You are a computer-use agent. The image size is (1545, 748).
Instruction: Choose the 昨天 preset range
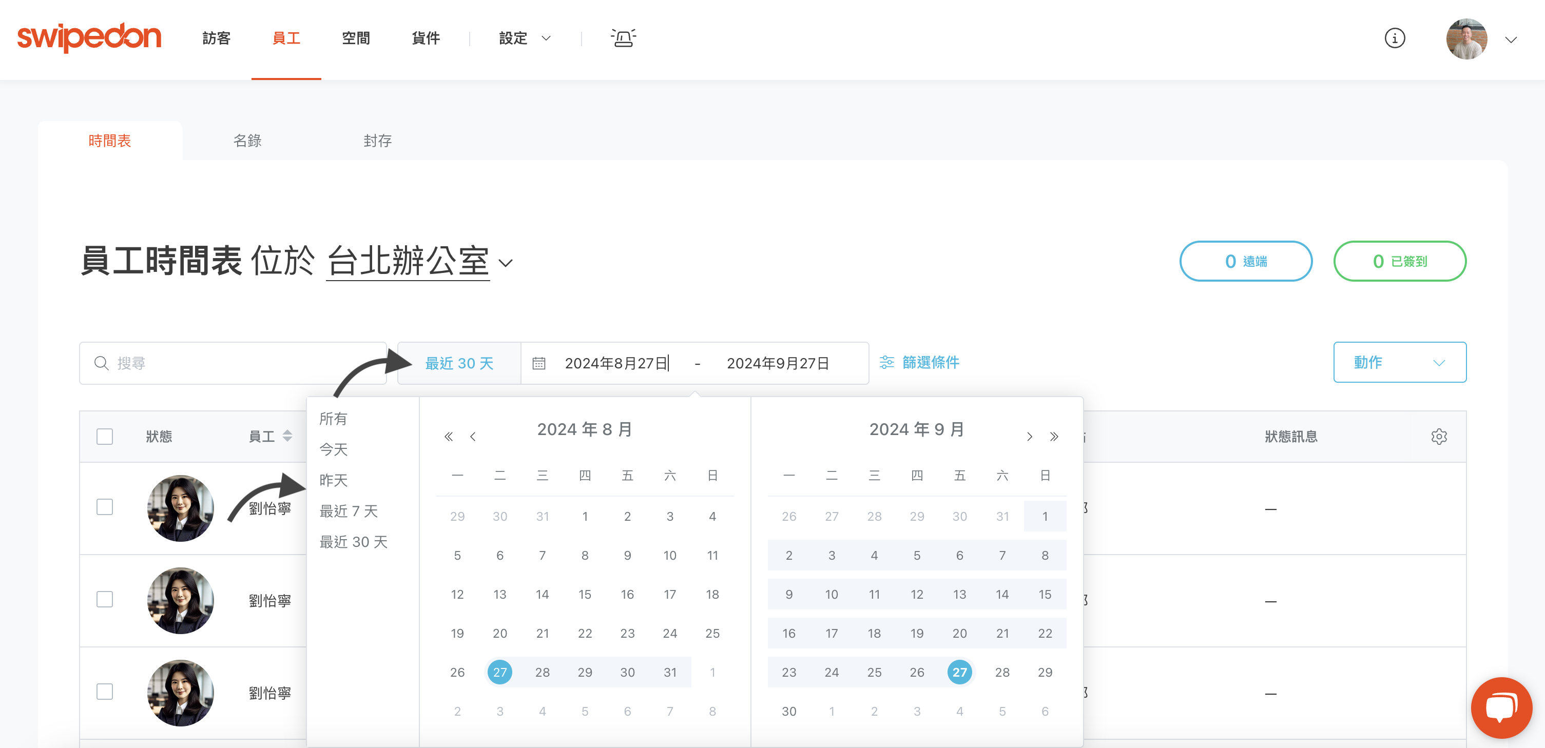pyautogui.click(x=334, y=481)
